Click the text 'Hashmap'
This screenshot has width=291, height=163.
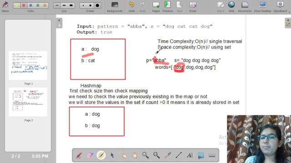(91, 86)
